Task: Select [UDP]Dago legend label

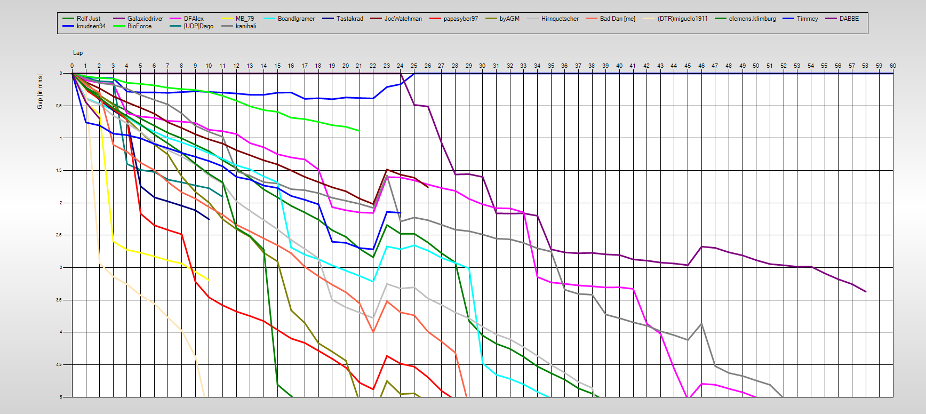Action: pyautogui.click(x=198, y=26)
